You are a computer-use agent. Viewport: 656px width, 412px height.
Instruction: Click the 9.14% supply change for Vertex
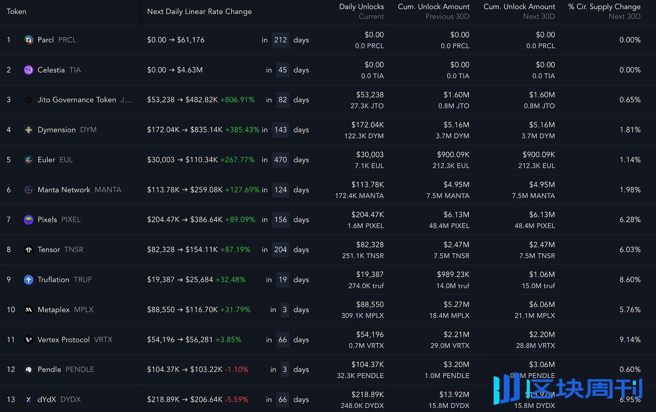point(630,340)
